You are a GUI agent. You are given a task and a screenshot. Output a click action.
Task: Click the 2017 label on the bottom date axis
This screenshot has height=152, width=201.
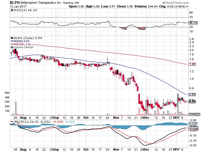[x=176, y=149]
